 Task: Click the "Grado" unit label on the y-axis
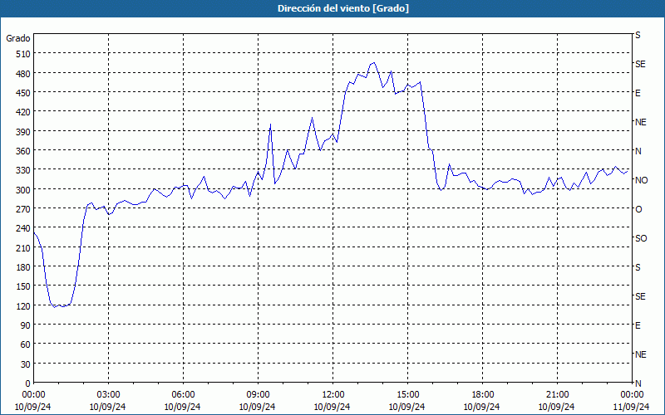[x=18, y=38]
